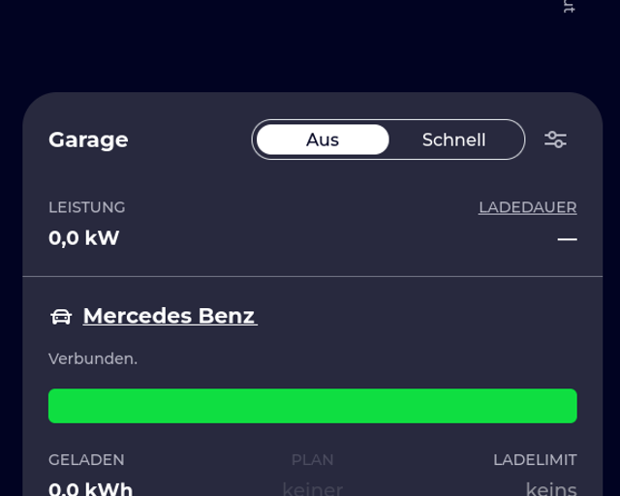Image resolution: width=620 pixels, height=496 pixels.
Task: Switch charging mode to Aus
Action: (x=323, y=139)
